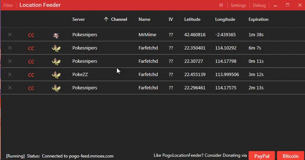Image resolution: width=305 pixels, height=160 pixels.
Task: Click the MrMime Pokemon sprite
Action: click(56, 35)
